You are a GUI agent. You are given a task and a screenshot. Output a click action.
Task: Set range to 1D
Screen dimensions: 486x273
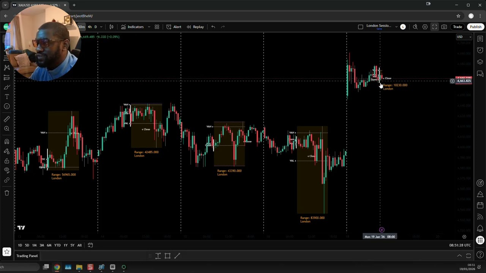point(20,245)
